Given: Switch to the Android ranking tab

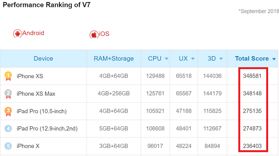Looking at the screenshot, I should [33, 33].
